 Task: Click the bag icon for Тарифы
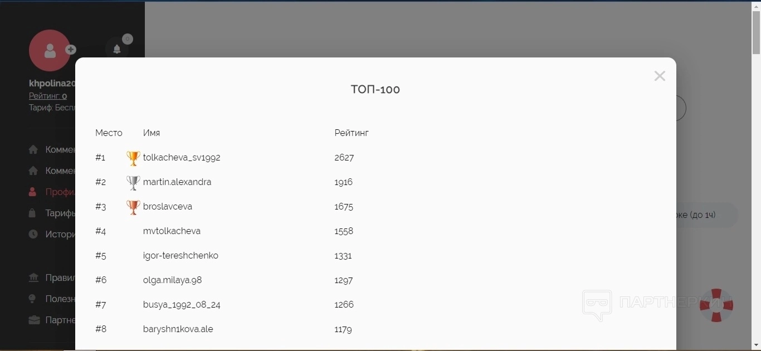(33, 213)
